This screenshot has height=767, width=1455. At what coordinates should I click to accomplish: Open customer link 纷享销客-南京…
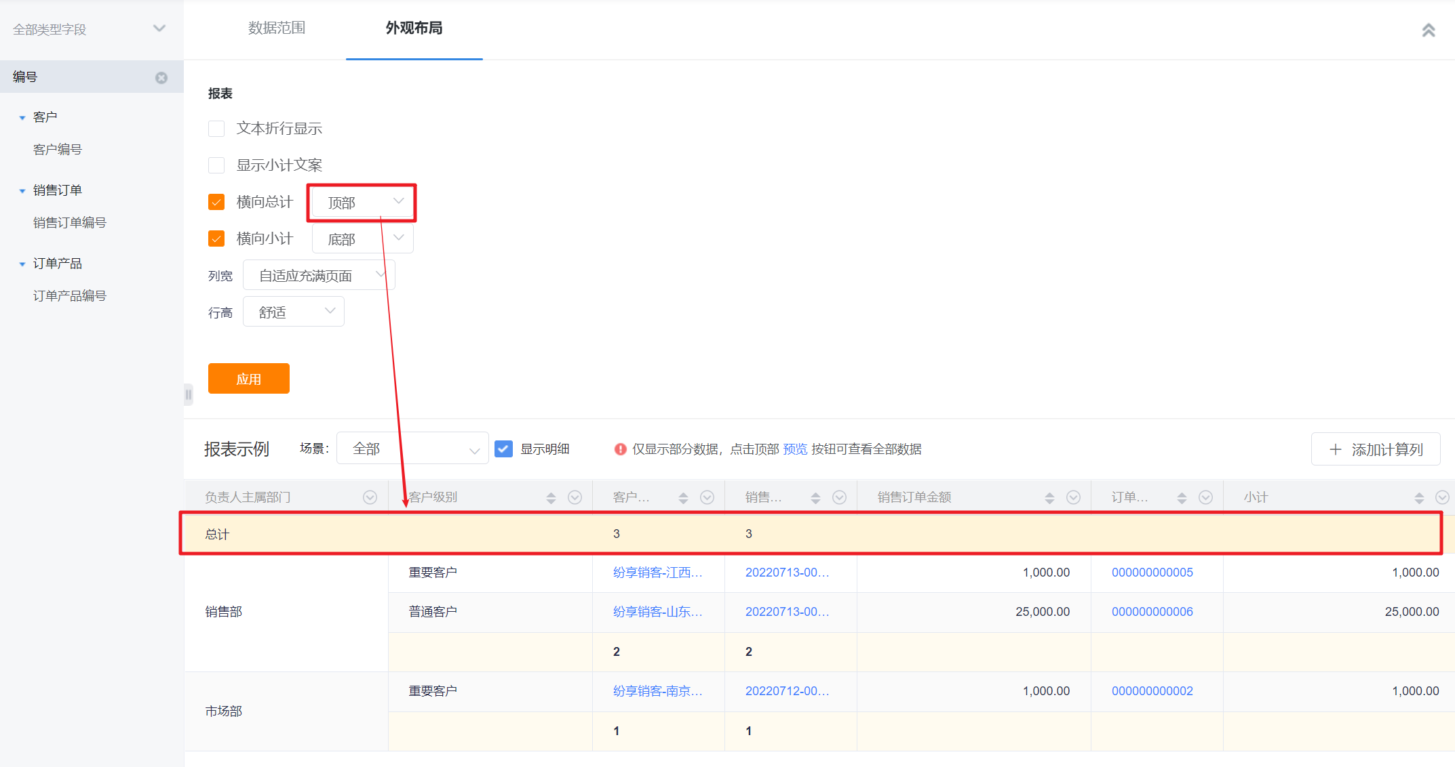657,691
